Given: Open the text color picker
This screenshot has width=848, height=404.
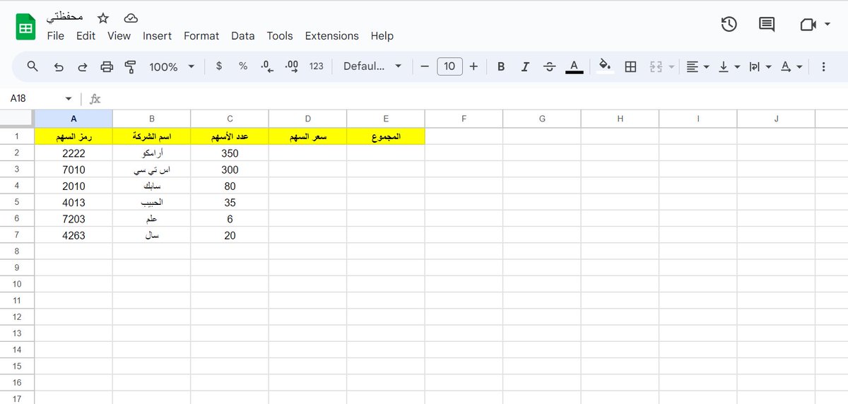Looking at the screenshot, I should [x=575, y=66].
